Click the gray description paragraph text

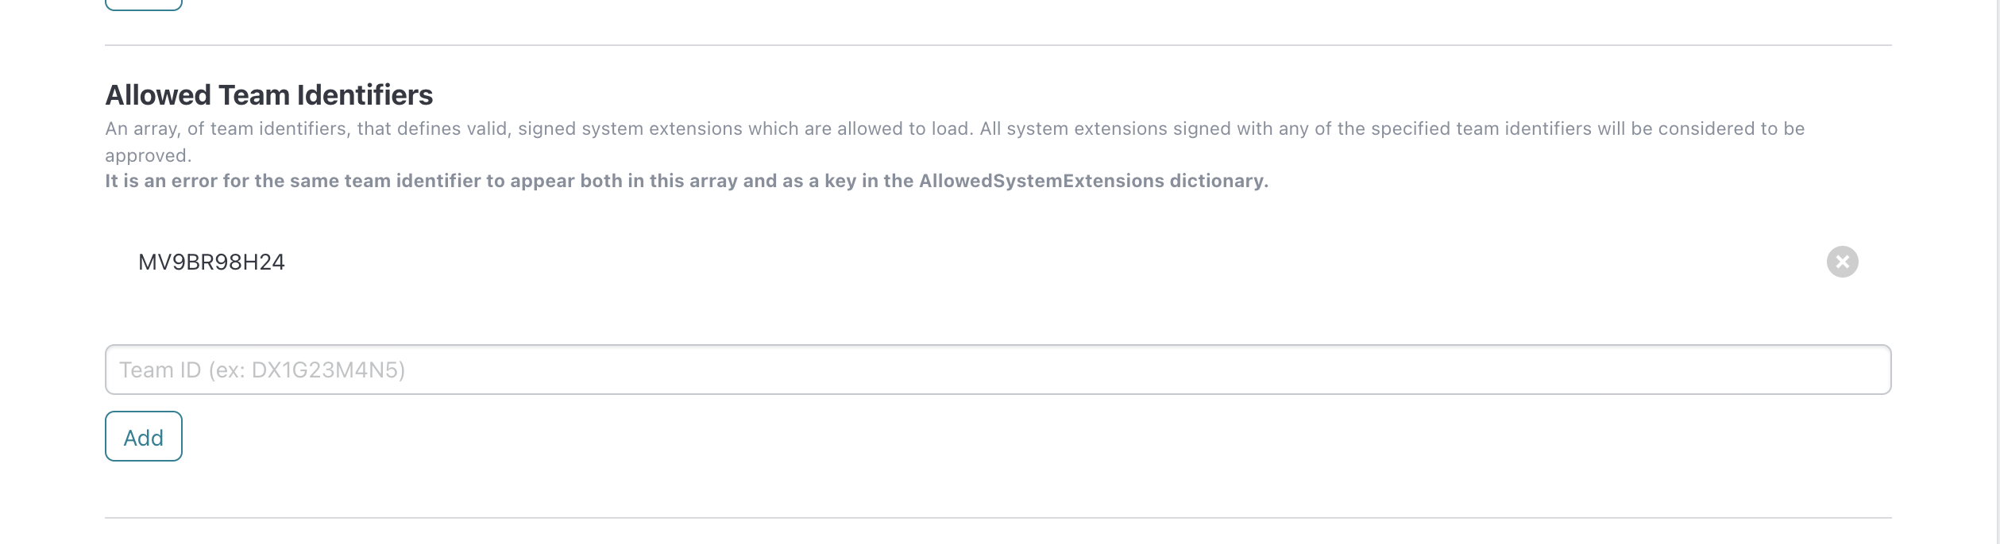955,141
